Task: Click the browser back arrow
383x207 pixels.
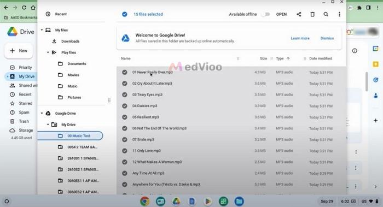Action: (x=6, y=8)
